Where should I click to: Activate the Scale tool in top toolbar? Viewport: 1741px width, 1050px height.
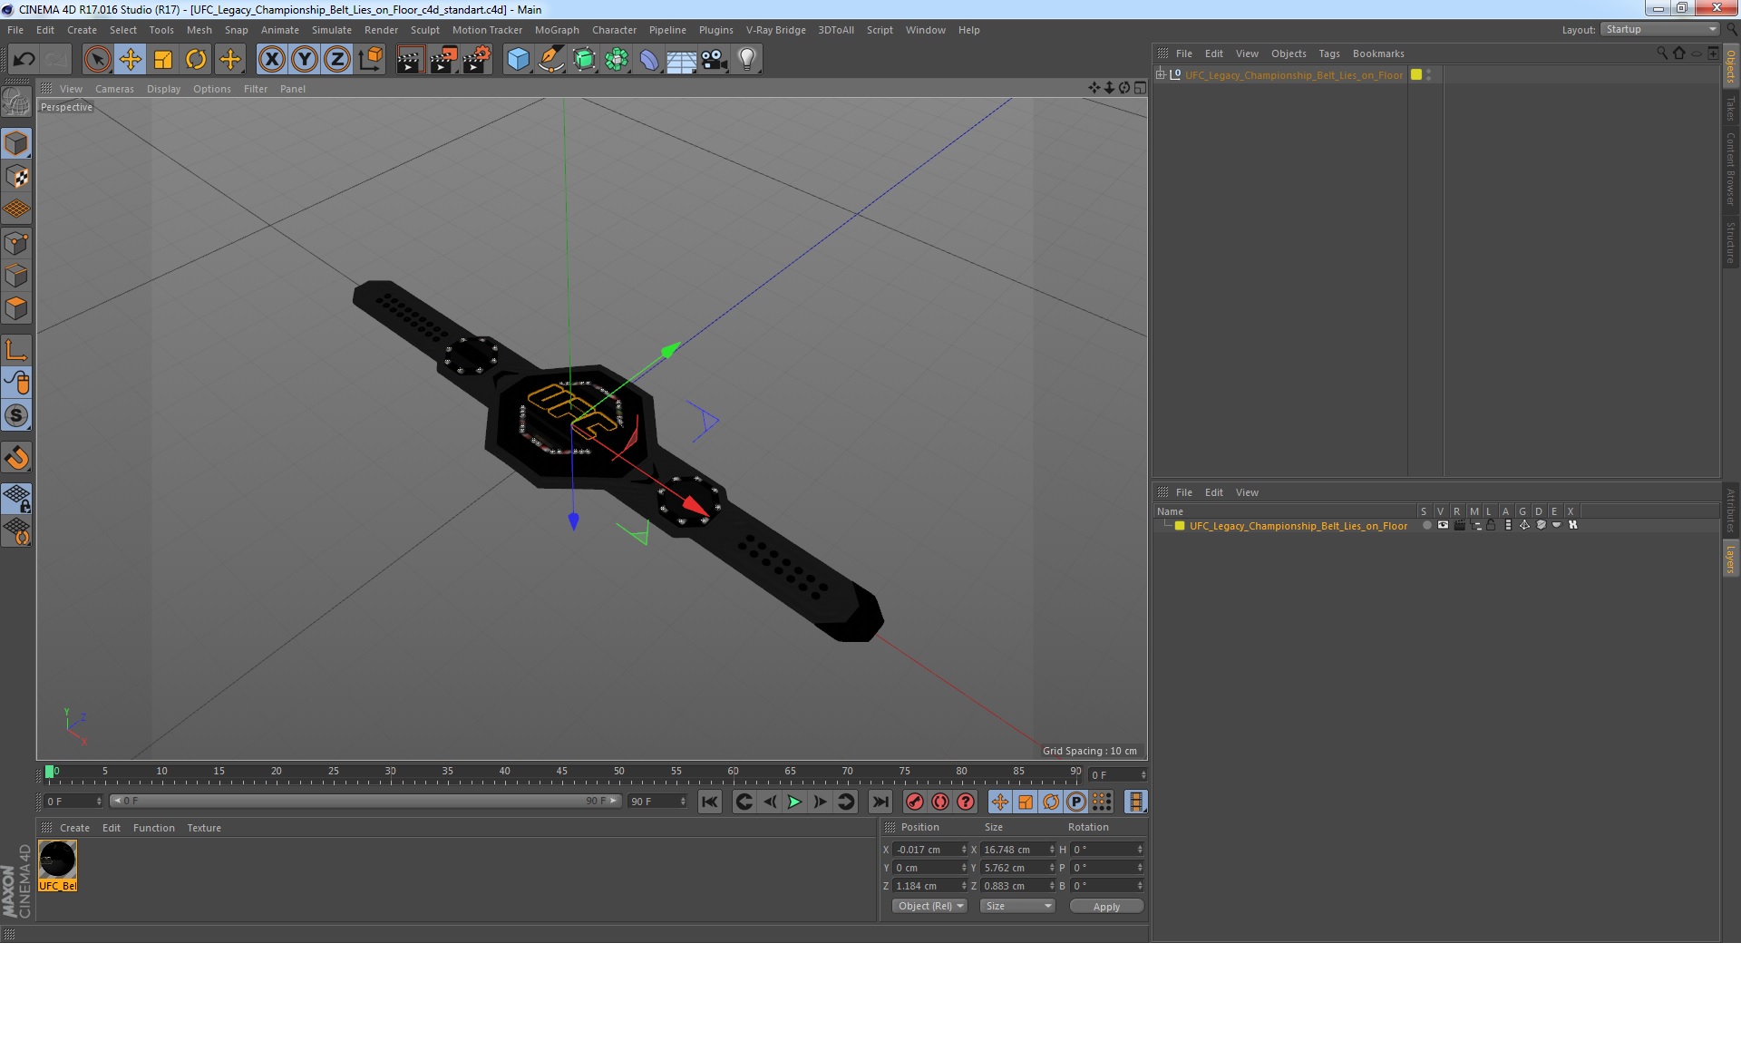[x=163, y=60]
